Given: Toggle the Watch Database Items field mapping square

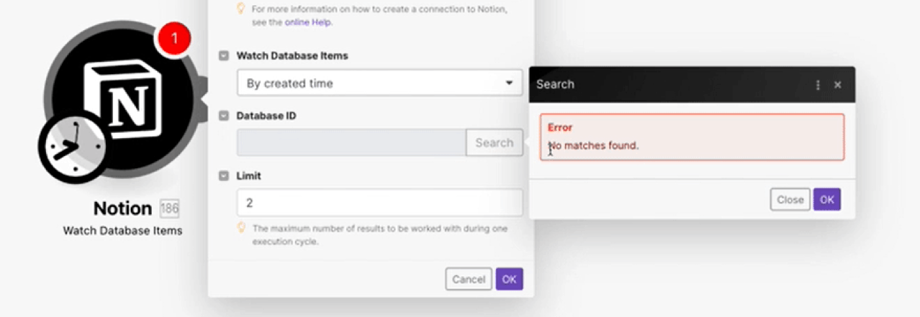Looking at the screenshot, I should (224, 56).
